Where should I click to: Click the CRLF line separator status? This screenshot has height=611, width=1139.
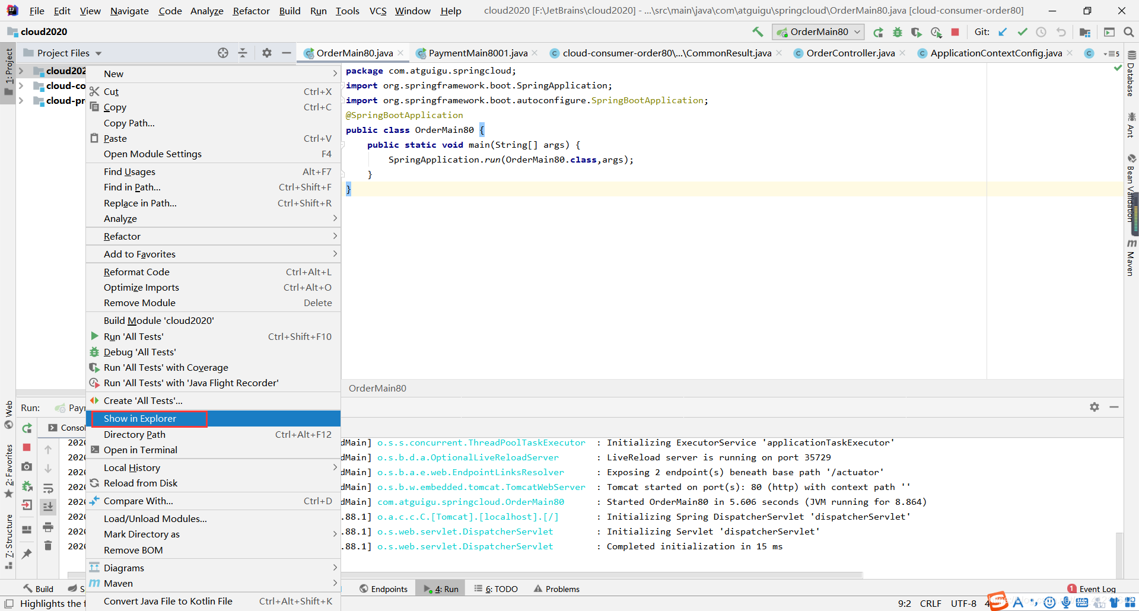coord(930,603)
